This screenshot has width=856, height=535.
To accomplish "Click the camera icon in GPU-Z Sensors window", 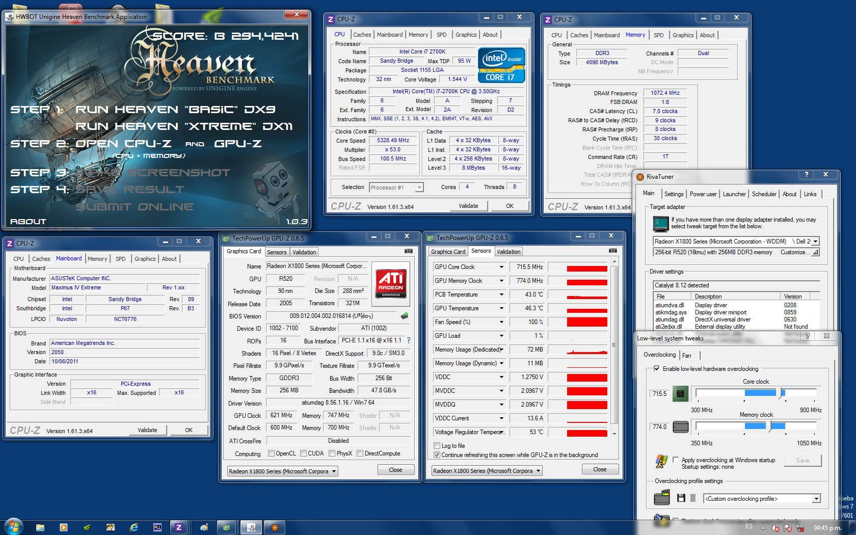I will tap(613, 251).
